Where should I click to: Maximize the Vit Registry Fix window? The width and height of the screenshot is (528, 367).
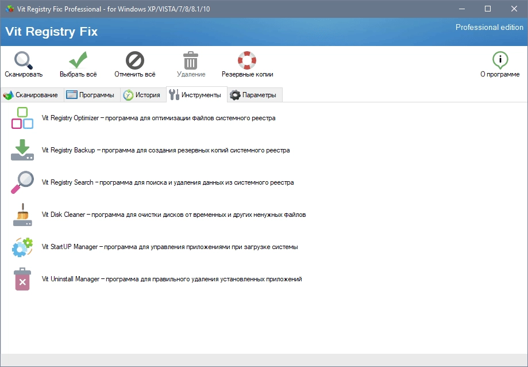click(488, 9)
